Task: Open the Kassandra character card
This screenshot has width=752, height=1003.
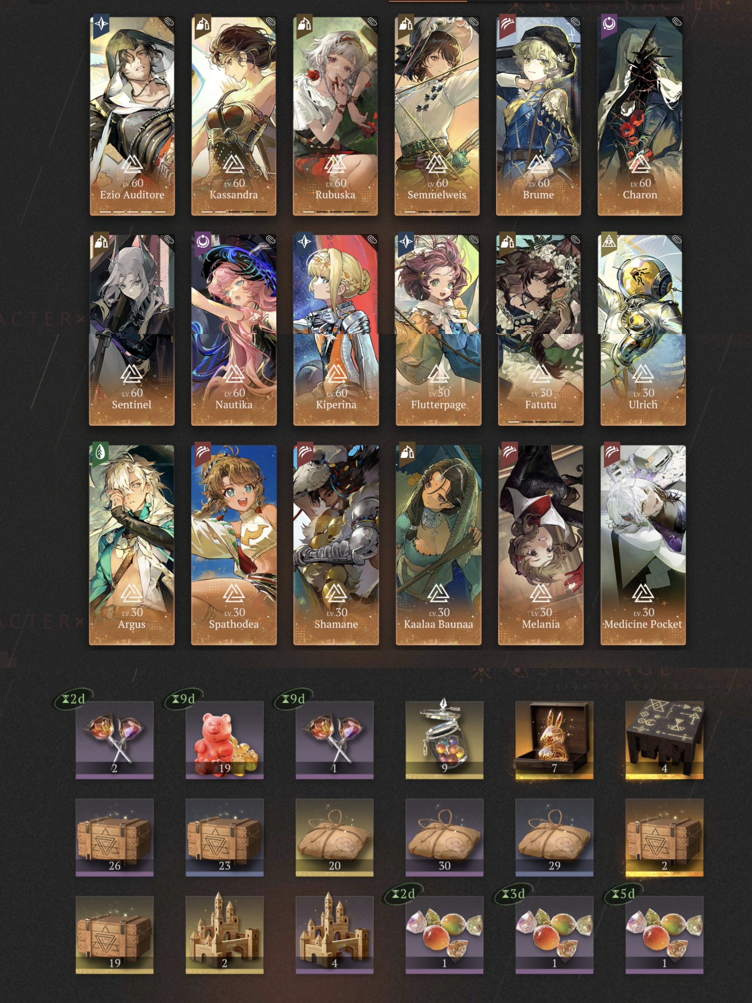Action: (x=234, y=116)
